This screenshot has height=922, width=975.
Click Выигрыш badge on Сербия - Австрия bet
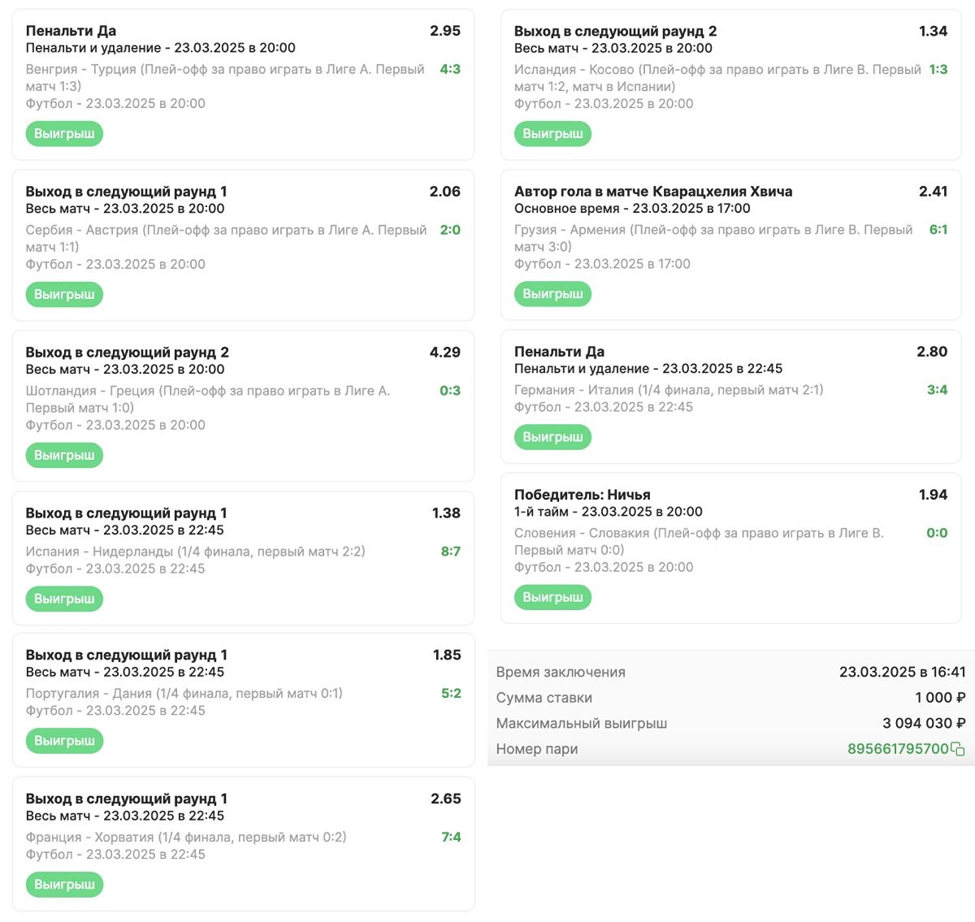pos(64,294)
